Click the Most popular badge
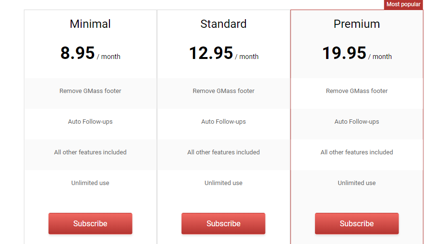This screenshot has height=244, width=436. tap(403, 4)
